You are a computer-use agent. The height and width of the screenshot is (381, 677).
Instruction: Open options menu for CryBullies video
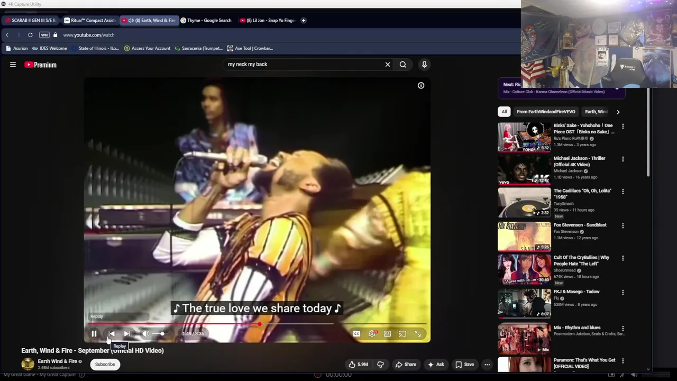pos(623,258)
